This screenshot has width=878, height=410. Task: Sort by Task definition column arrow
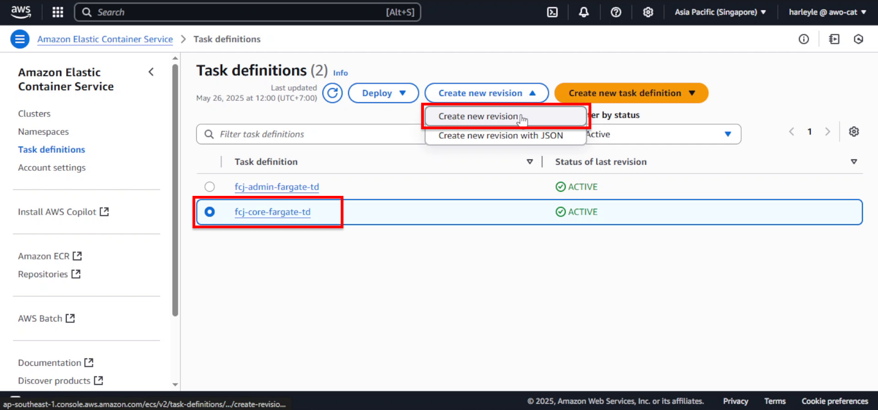pyautogui.click(x=530, y=162)
